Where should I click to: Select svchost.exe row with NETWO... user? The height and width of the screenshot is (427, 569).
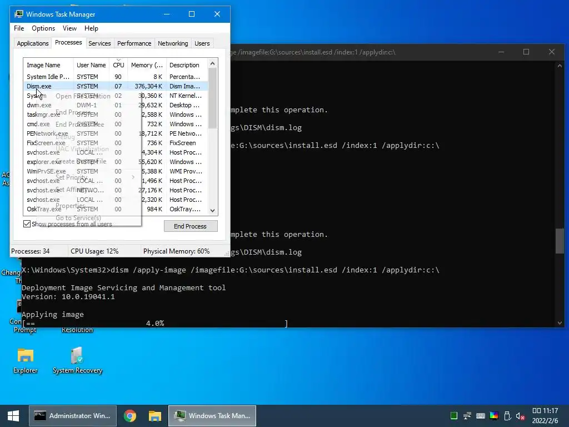116,190
